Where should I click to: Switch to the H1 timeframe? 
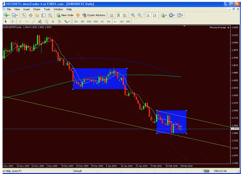coord(102,22)
